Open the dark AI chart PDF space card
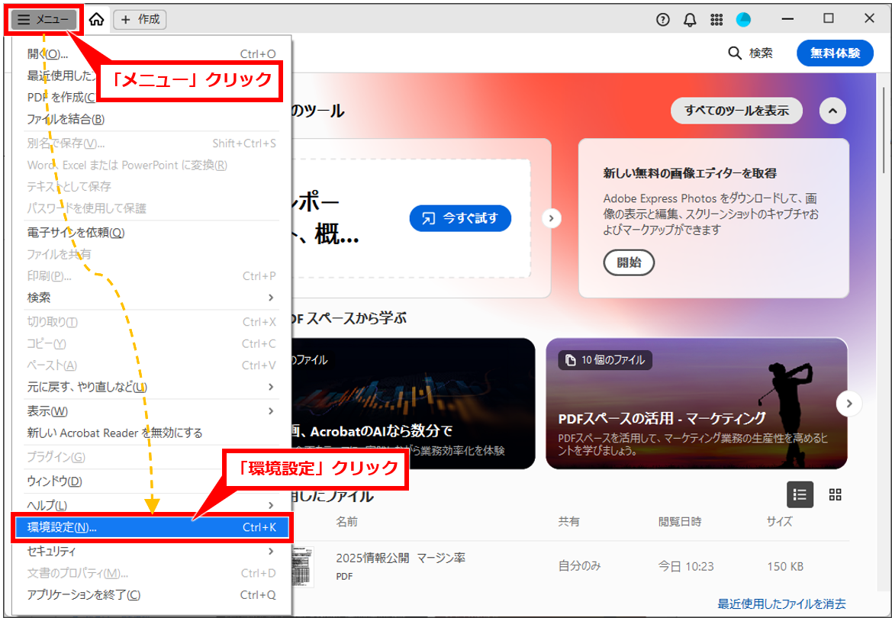Viewport: 892px width, 618px height. pyautogui.click(x=414, y=404)
